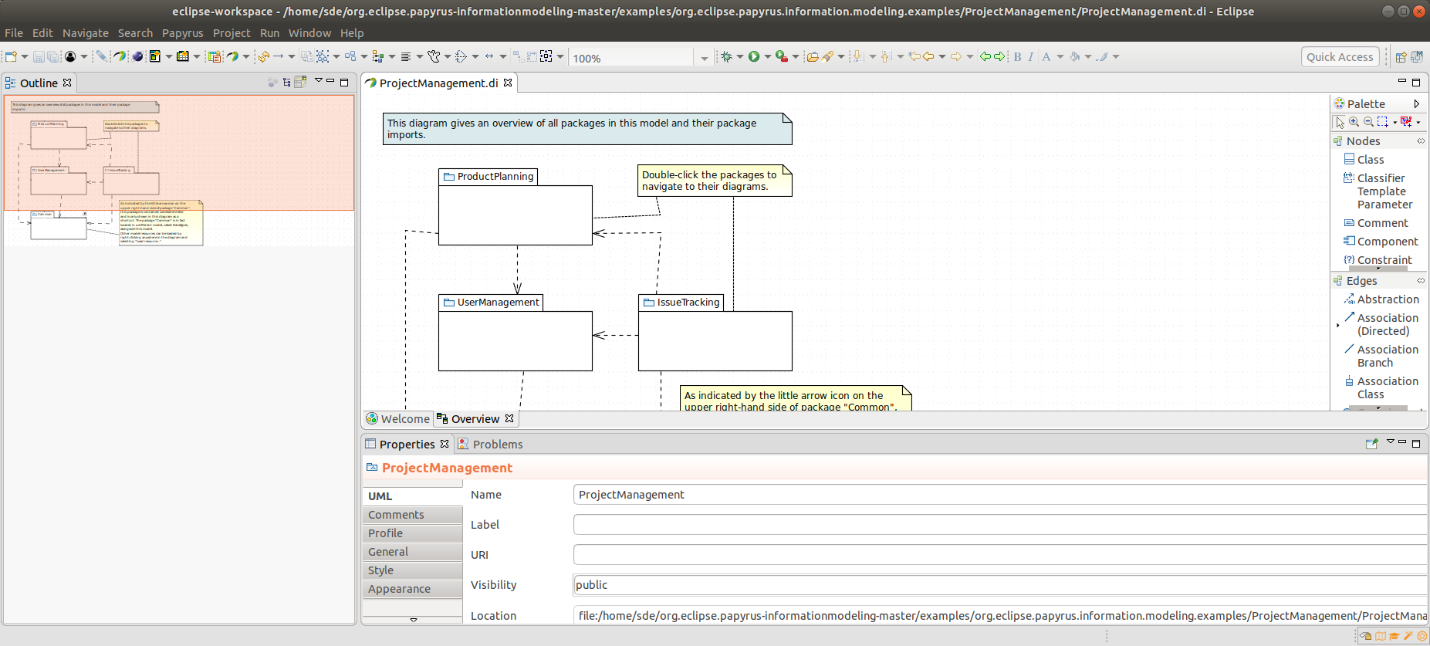Click the palette Zoom Out tool
This screenshot has height=646, width=1430.
tap(1368, 122)
